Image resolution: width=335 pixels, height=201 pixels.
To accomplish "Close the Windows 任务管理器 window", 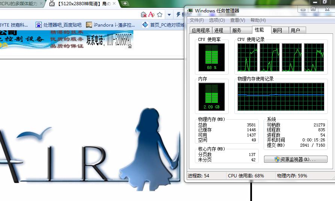I will [327, 9].
